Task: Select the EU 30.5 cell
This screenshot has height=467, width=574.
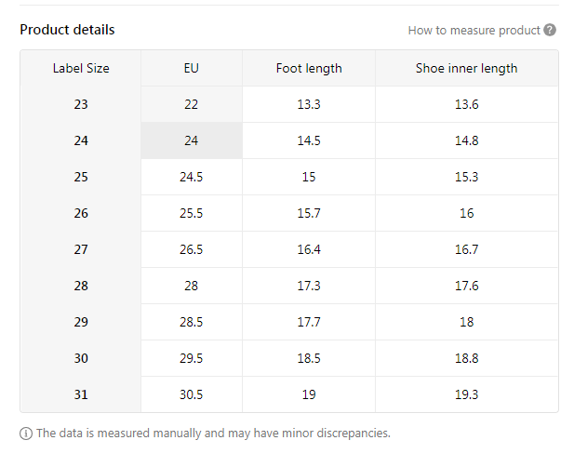Action: pyautogui.click(x=192, y=394)
